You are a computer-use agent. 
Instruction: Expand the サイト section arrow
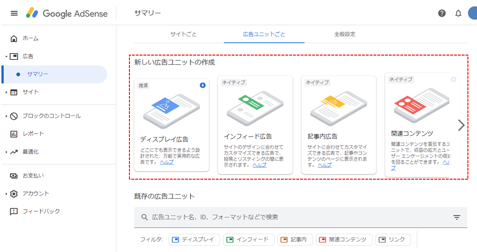6,92
